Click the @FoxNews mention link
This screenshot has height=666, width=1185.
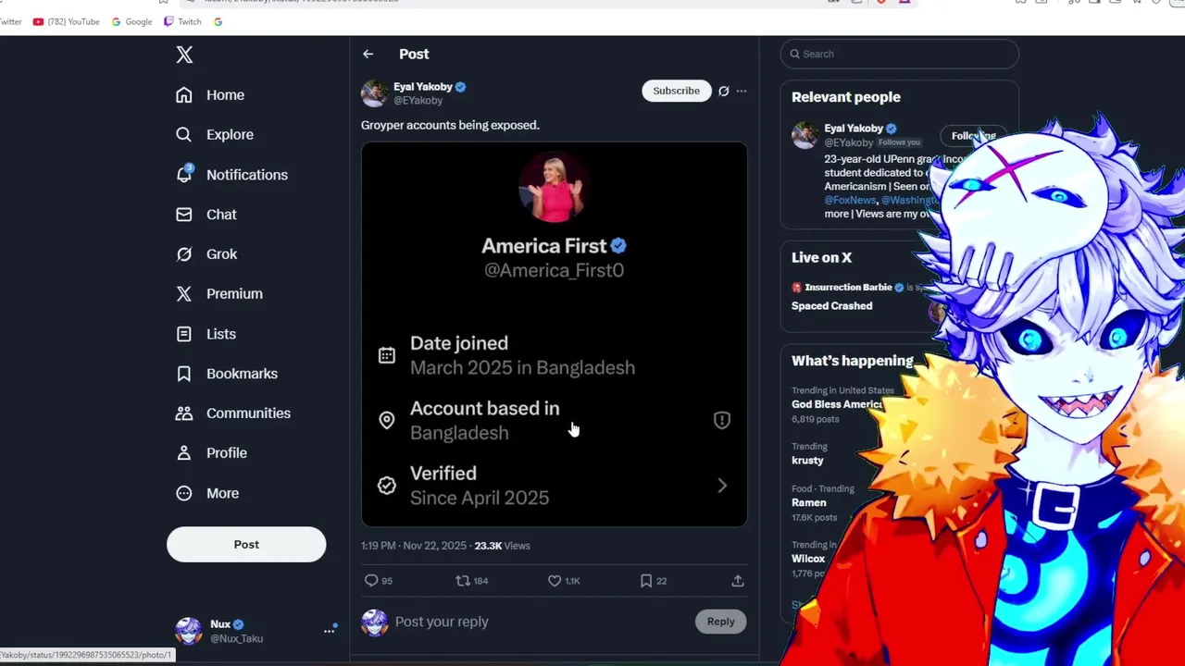coord(850,200)
